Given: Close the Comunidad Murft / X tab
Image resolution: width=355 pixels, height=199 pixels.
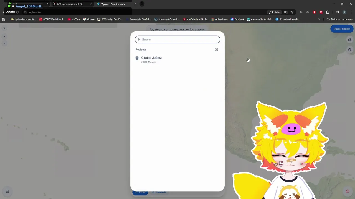Looking at the screenshot, I should (91, 4).
